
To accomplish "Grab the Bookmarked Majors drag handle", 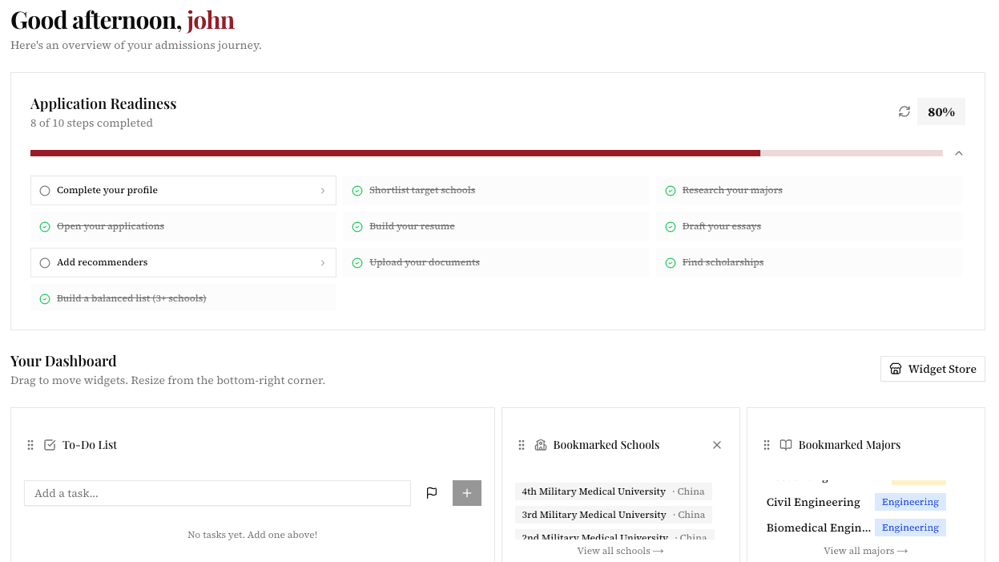I will click(x=766, y=445).
